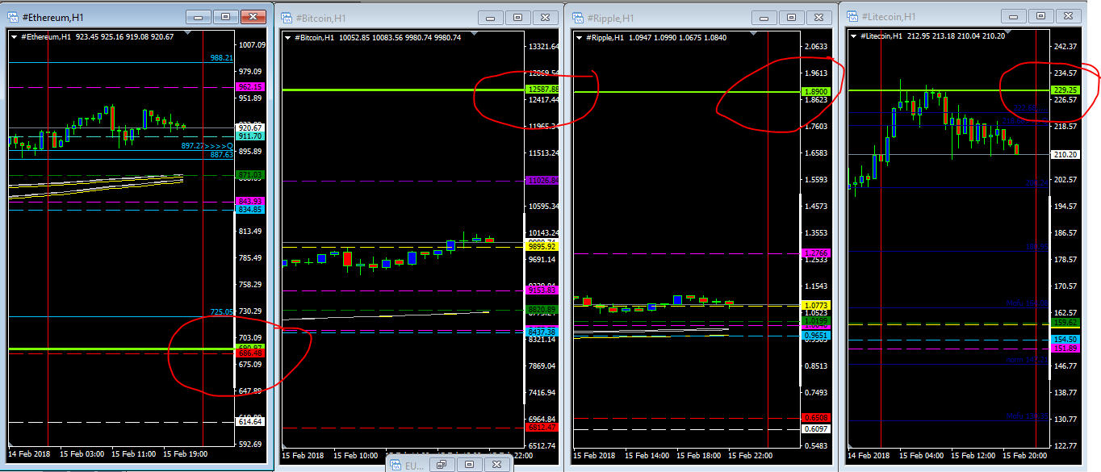Image resolution: width=1101 pixels, height=472 pixels.
Task: Click the magenta 1.2766 level label on Ripple
Action: (x=816, y=253)
